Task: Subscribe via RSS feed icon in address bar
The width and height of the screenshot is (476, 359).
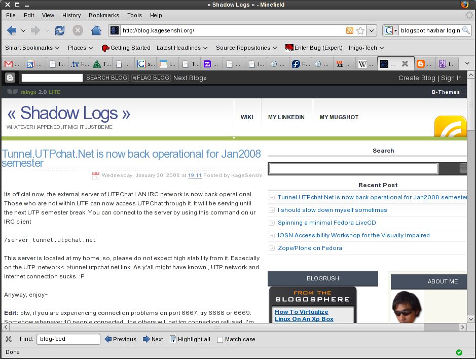Action: click(350, 30)
